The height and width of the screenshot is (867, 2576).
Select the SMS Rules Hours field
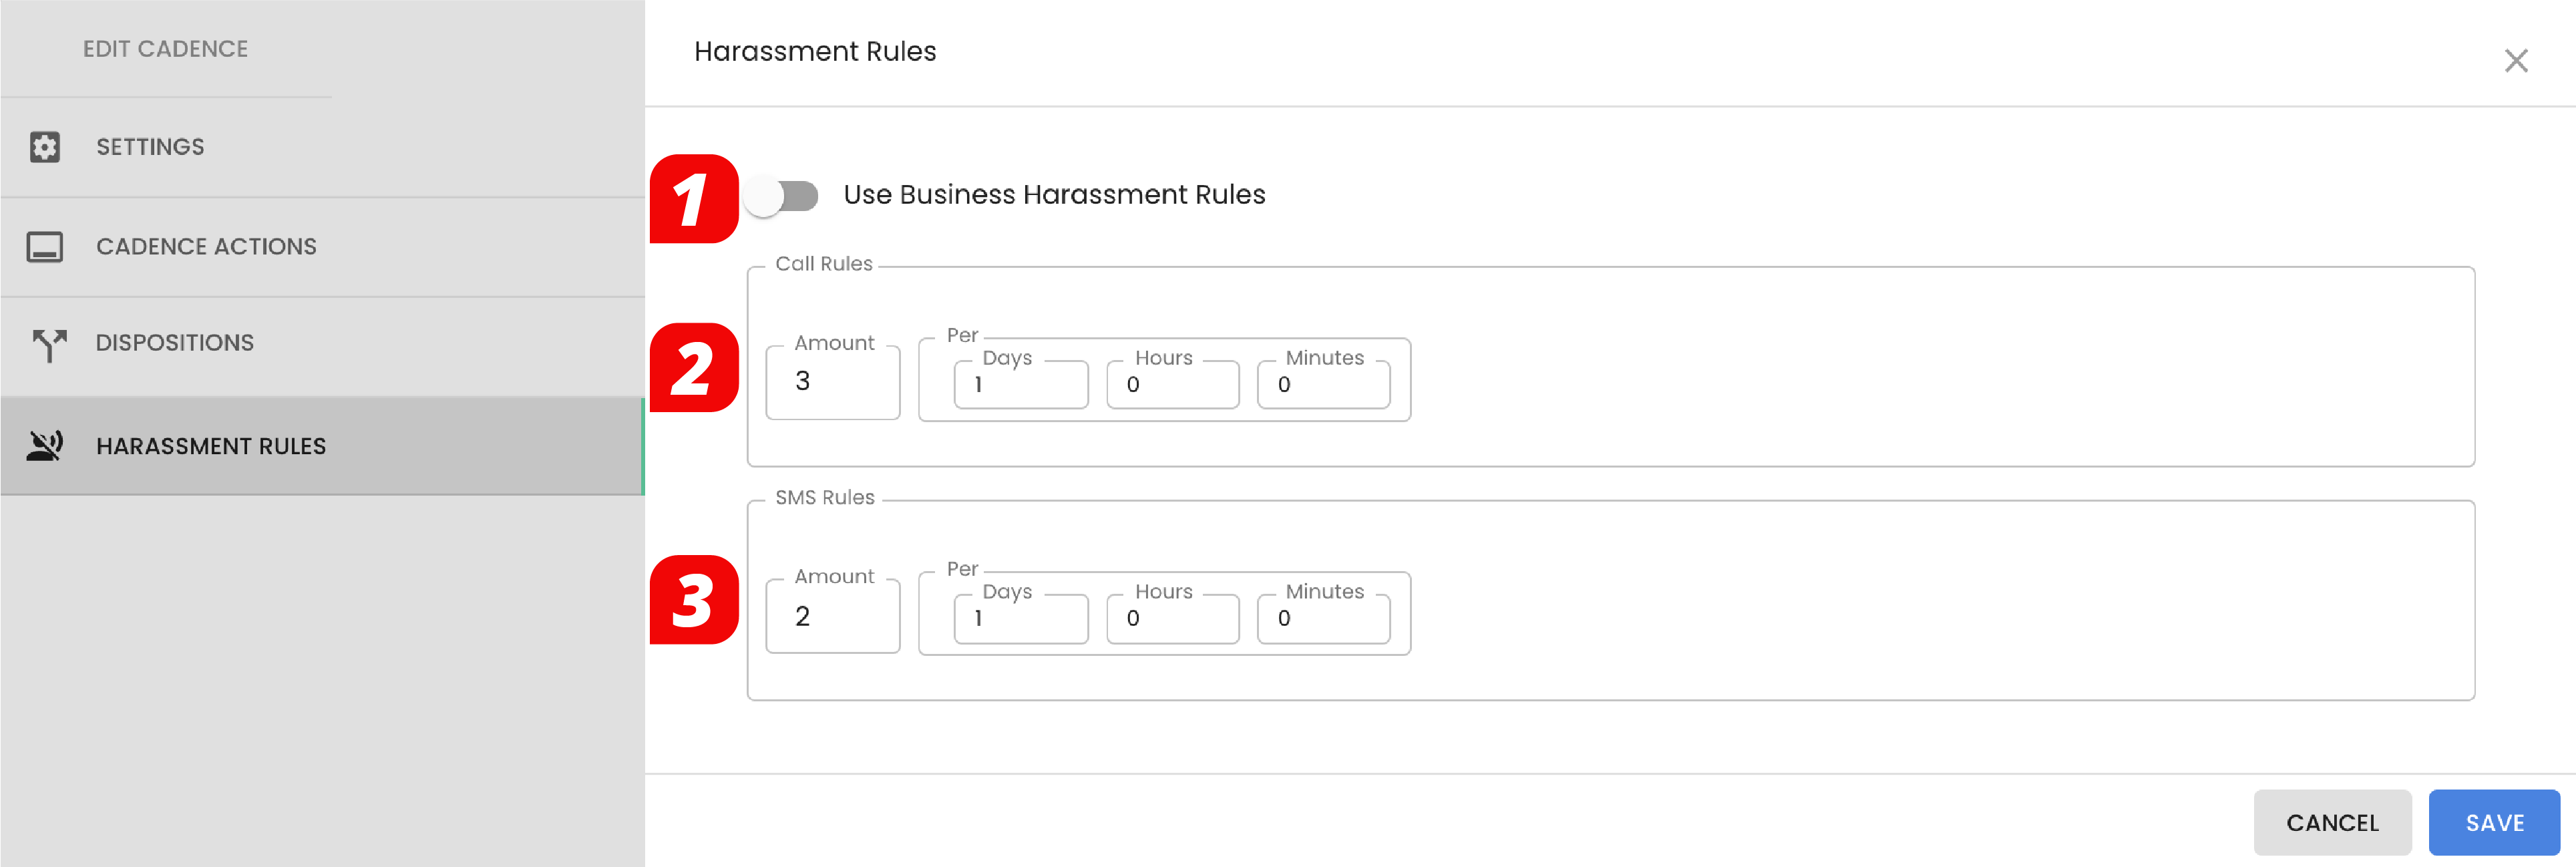point(1172,619)
